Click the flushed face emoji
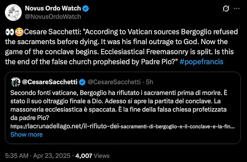This screenshot has width=247, height=162. click(19, 32)
